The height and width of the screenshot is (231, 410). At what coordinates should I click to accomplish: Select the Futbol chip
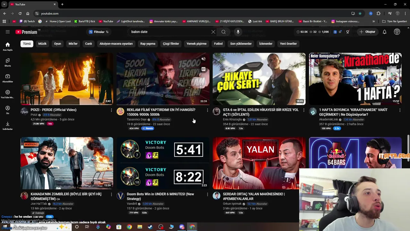tap(218, 44)
